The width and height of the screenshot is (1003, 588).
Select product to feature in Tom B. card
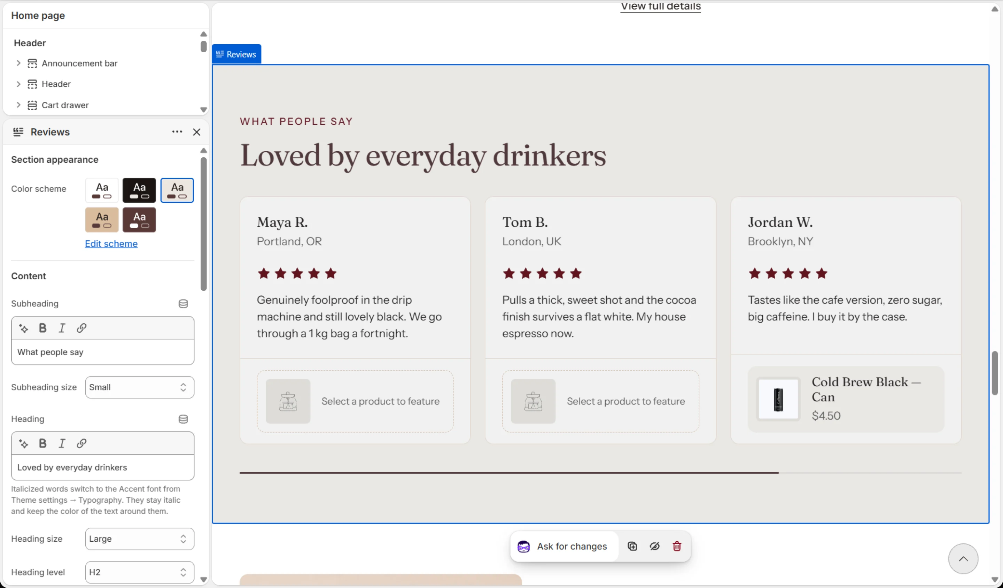coord(601,401)
